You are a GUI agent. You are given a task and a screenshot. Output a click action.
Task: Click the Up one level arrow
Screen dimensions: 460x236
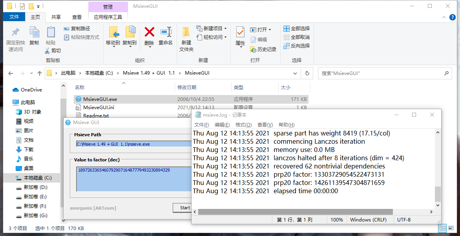(40, 73)
